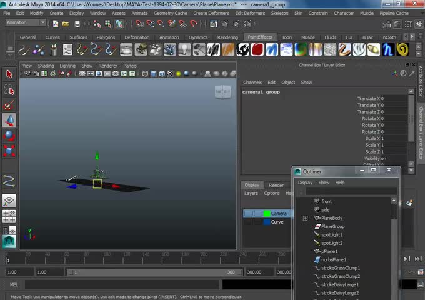Viewport: 425px width, 300px height.
Task: Choose the Rotate tool sphere icon
Action: click(9, 135)
